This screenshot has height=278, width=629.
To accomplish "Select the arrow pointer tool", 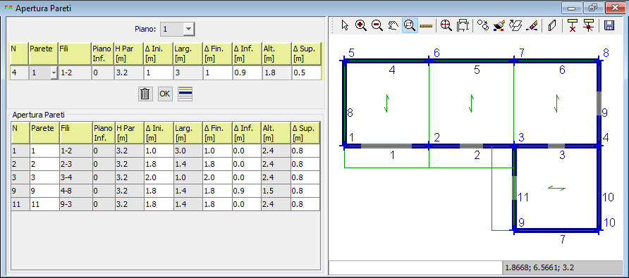I will [345, 25].
